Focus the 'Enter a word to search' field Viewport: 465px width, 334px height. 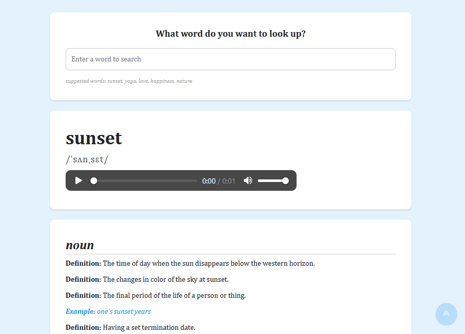point(230,59)
